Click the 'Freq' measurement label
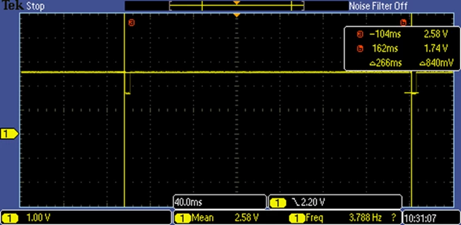The height and width of the screenshot is (225, 461). tap(315, 218)
